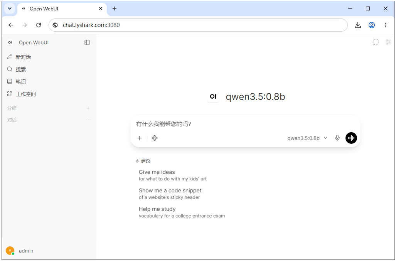Open the 对话 ellipsis options

88,120
